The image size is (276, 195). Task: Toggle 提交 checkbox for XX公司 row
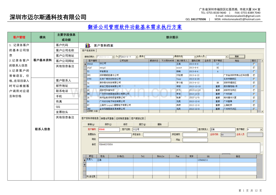[x=254, y=64]
